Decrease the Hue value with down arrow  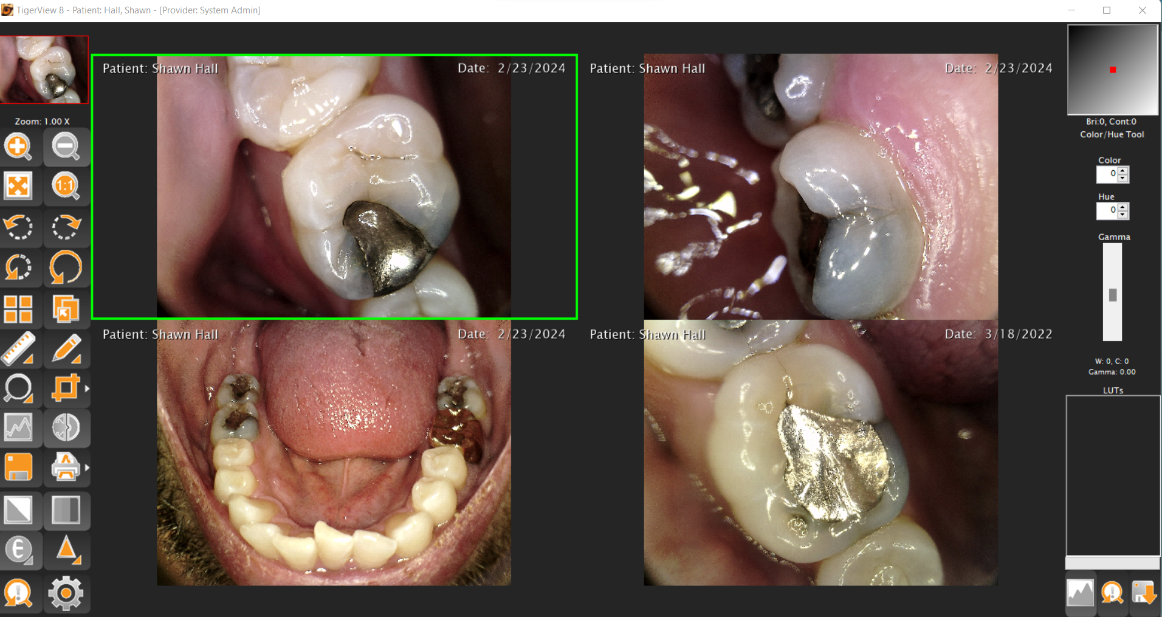tap(1123, 215)
